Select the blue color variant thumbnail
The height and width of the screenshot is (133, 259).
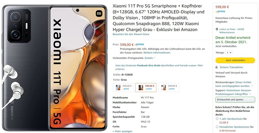(123, 87)
